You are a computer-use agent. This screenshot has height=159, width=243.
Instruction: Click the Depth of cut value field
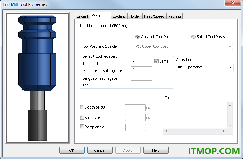click(x=135, y=108)
